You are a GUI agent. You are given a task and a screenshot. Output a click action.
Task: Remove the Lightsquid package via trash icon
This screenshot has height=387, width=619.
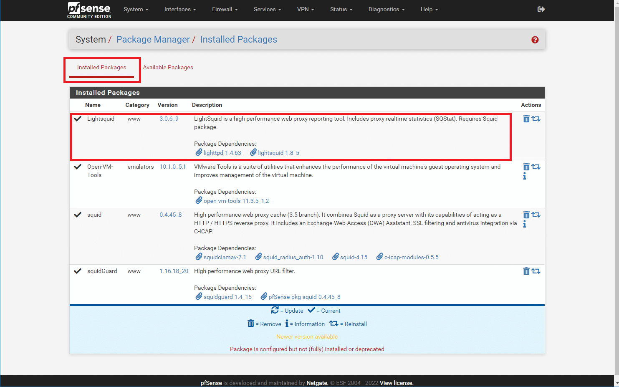[x=526, y=119]
